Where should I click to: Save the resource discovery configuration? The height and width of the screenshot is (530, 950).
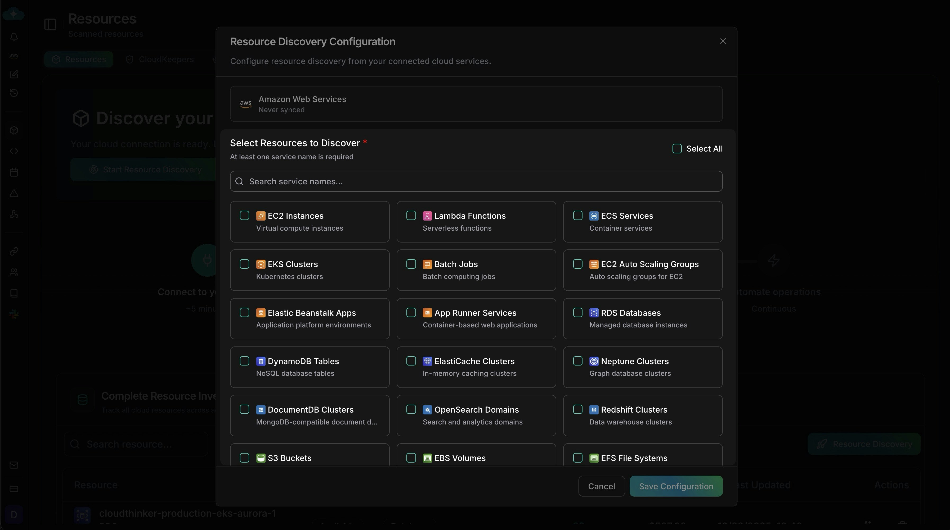[676, 486]
